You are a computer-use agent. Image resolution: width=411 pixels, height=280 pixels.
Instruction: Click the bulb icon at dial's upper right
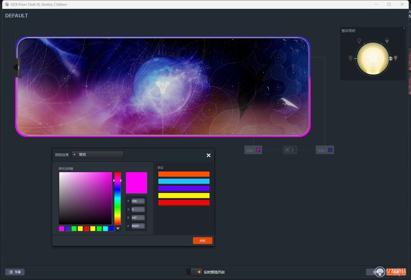pos(387,41)
